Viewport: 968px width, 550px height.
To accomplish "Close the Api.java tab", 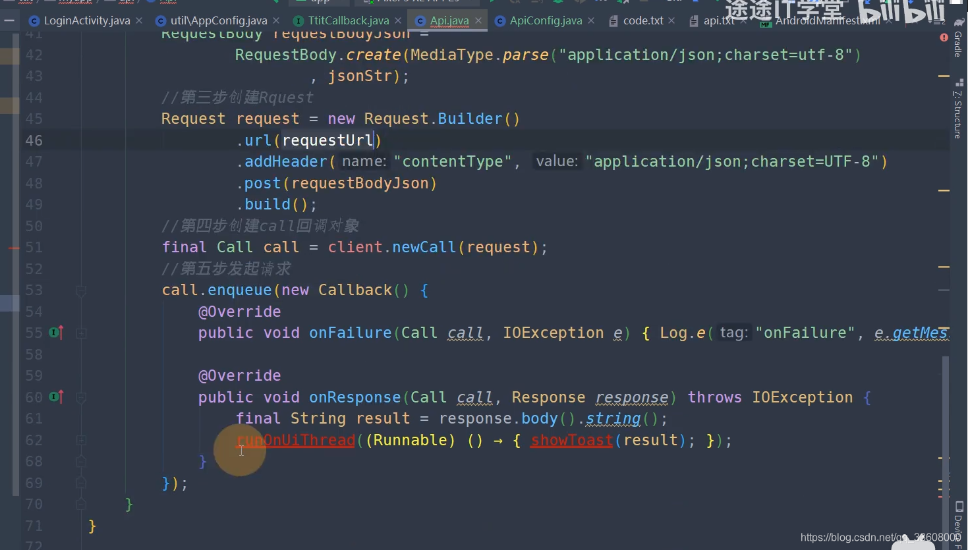I will pyautogui.click(x=478, y=20).
